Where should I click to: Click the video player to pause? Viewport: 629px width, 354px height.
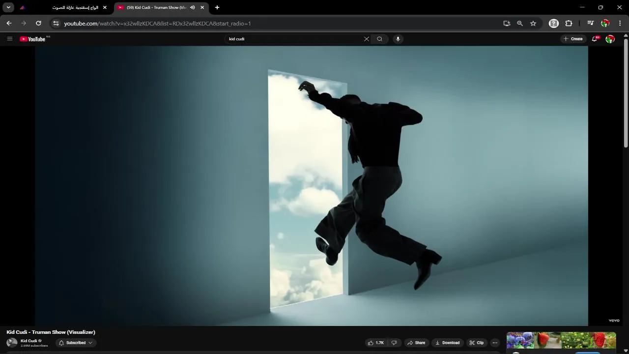(x=312, y=186)
